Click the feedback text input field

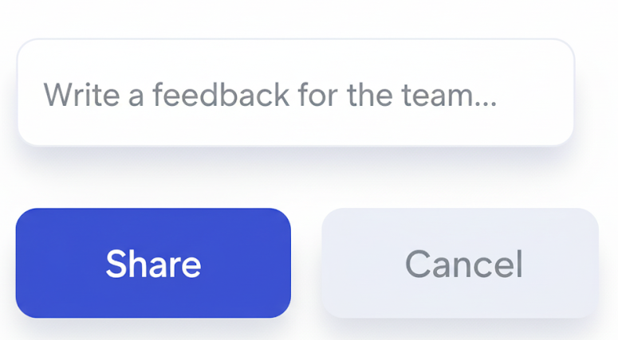point(295,93)
